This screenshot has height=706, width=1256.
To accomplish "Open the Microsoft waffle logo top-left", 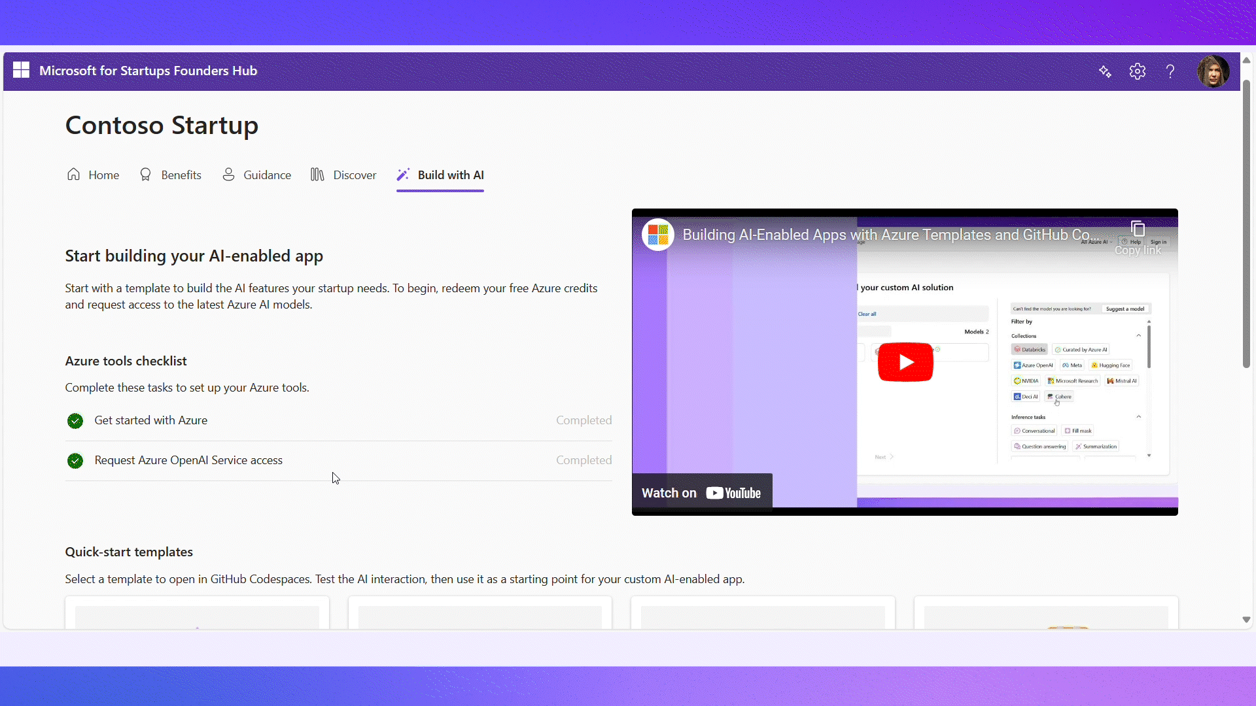I will pos(20,70).
